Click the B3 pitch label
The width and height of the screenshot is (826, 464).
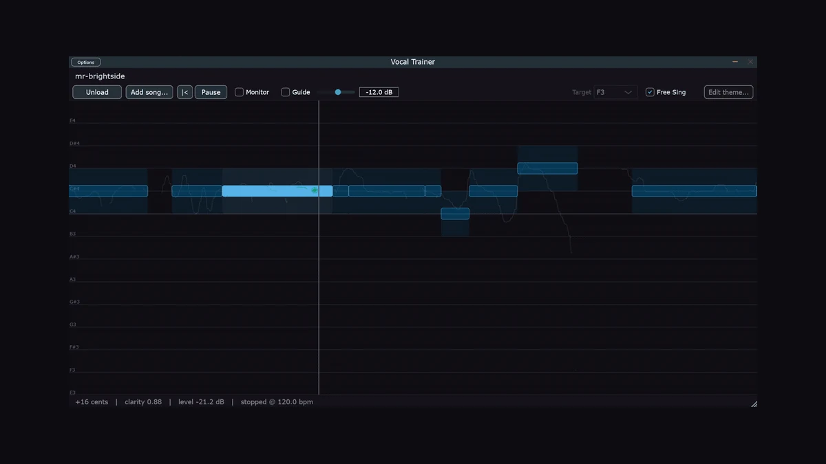tap(73, 234)
